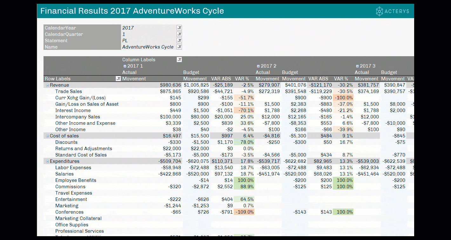451x240 pixels.
Task: Open the Column Labels filter dropdown
Action: tap(179, 60)
